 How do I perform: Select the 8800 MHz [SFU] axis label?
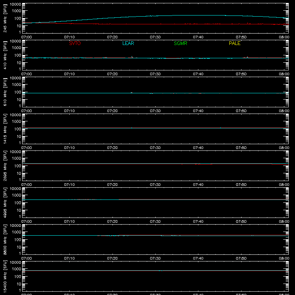pyautogui.click(x=5, y=239)
